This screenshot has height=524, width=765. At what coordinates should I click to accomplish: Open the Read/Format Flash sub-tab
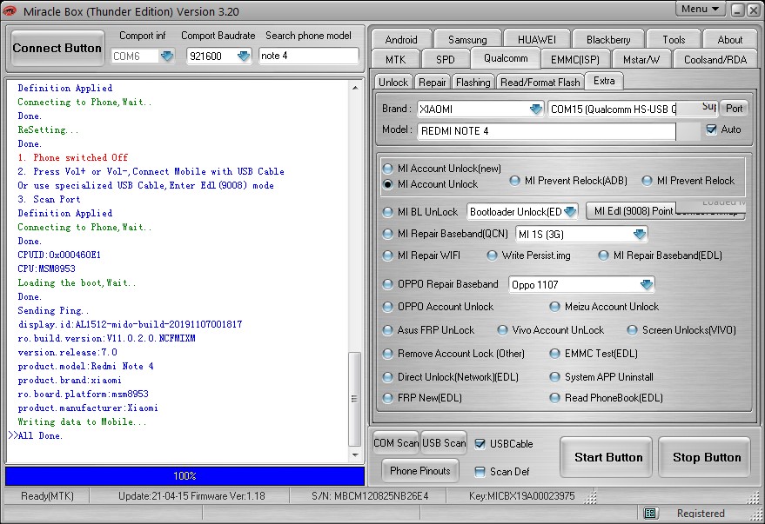pyautogui.click(x=540, y=83)
